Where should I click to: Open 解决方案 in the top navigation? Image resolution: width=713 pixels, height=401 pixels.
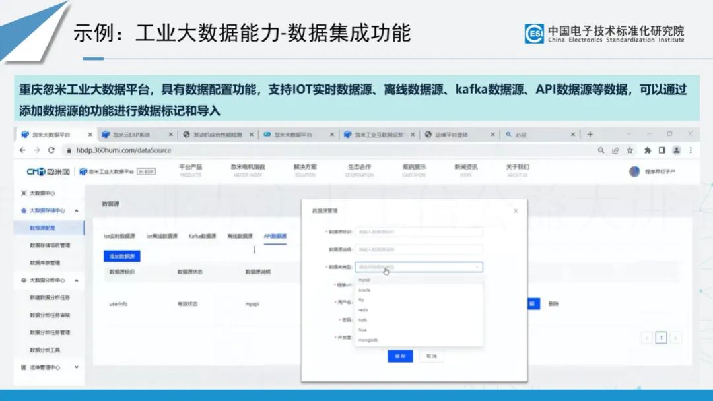(305, 170)
